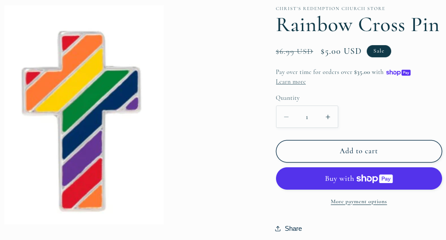Click the Share text label
Image resolution: width=446 pixels, height=240 pixels.
(293, 229)
